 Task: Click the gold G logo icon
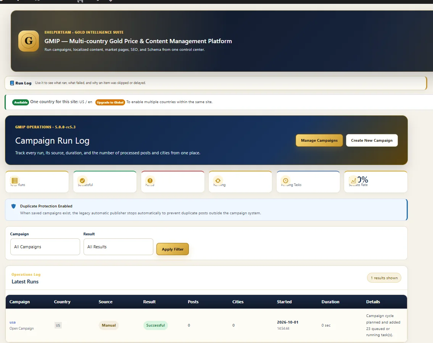click(29, 41)
